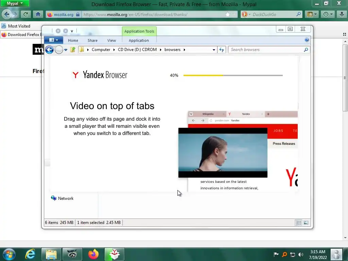Switch Explorer to details view
This screenshot has height=261, width=348.
(x=298, y=223)
